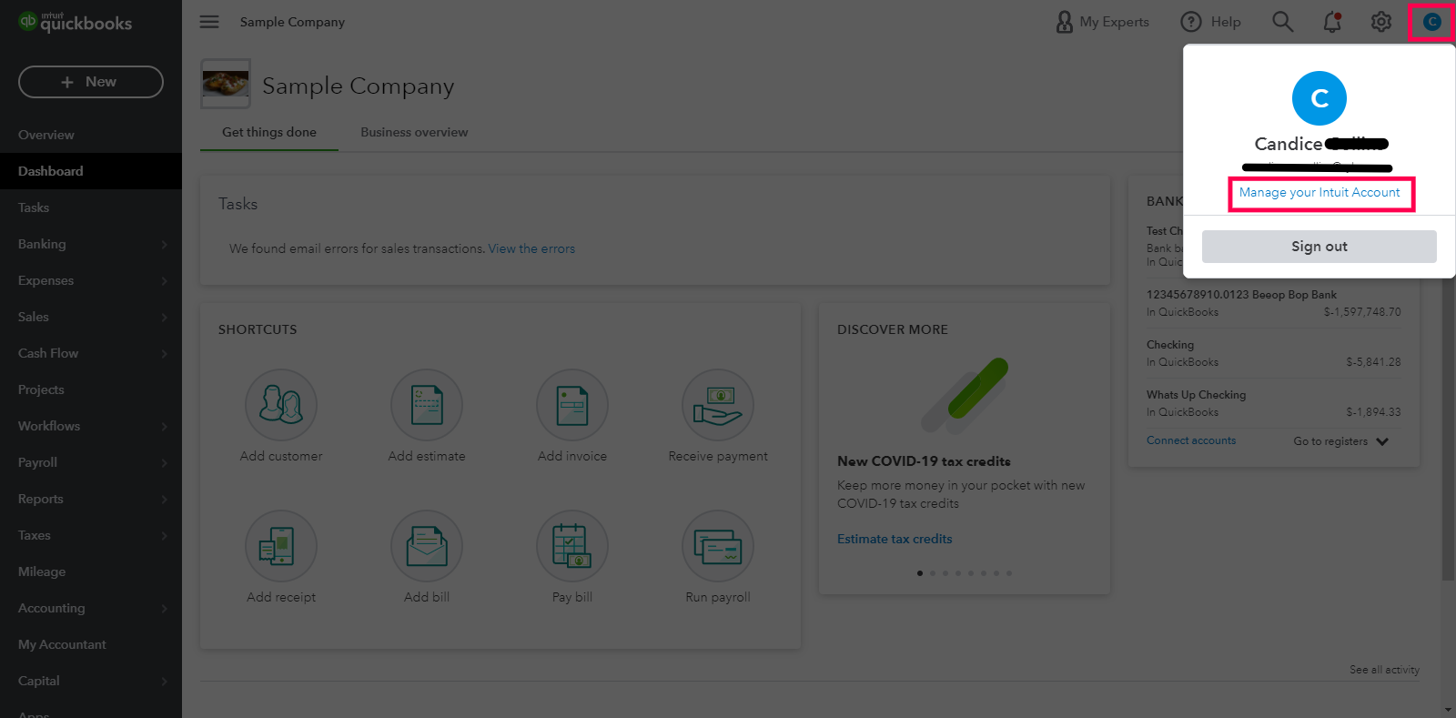Click the New button
Screen dimensions: 1456x718
click(91, 82)
